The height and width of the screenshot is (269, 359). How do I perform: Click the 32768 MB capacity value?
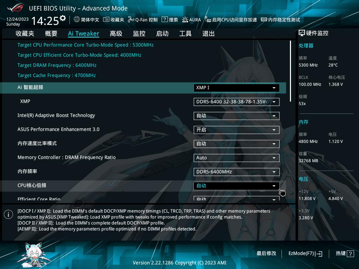309,161
